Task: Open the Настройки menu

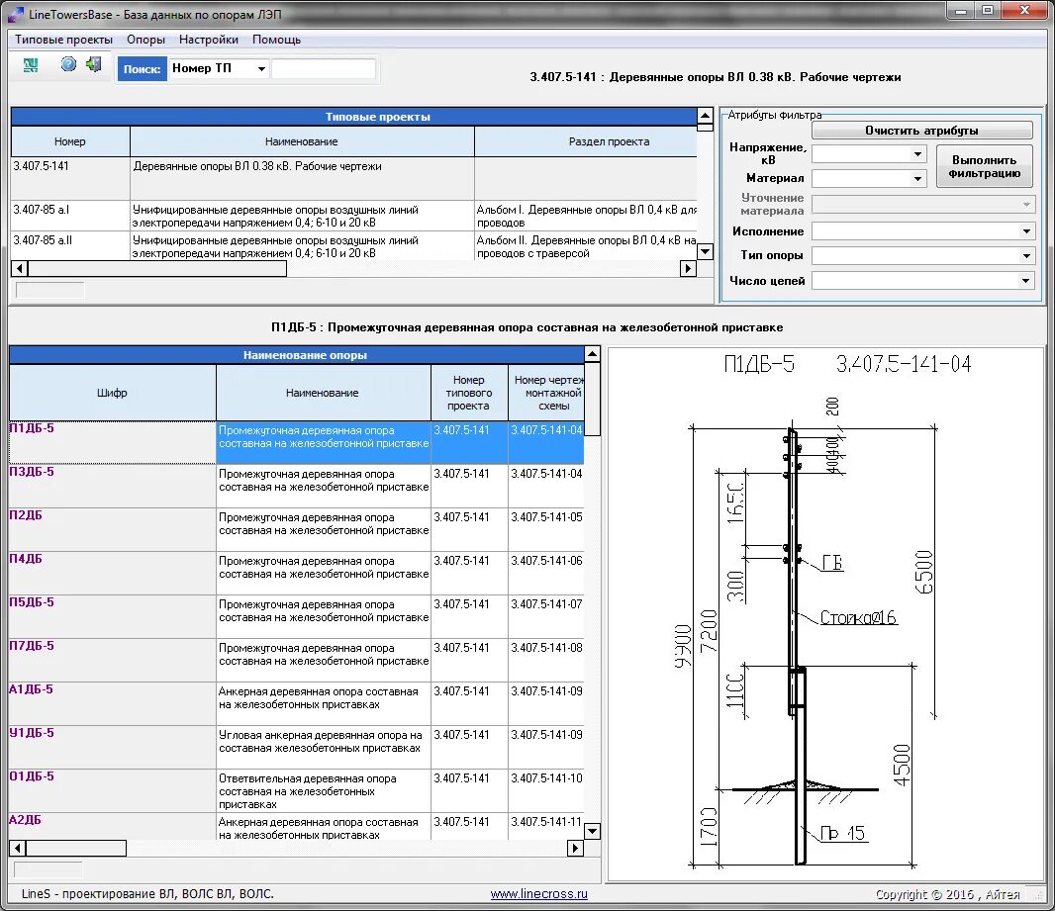Action: (x=209, y=40)
